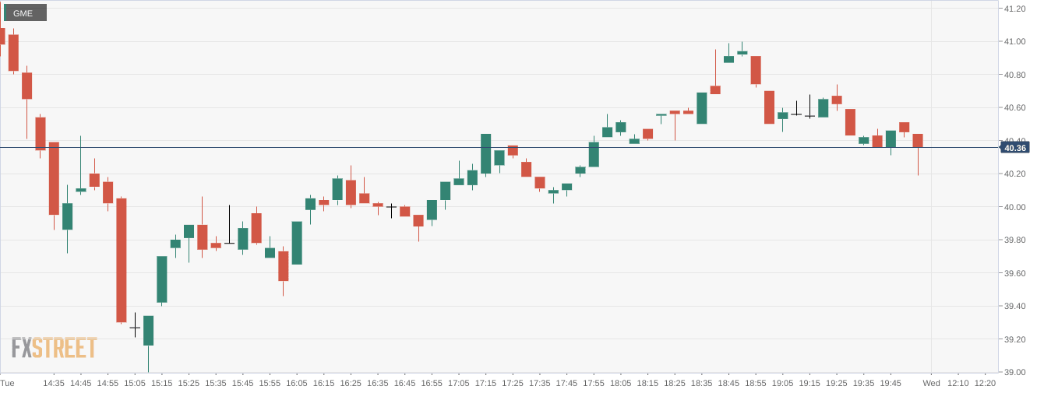Viewport: 1044px width, 393px height.
Task: Click the 40.36 current price tag
Action: (1015, 148)
